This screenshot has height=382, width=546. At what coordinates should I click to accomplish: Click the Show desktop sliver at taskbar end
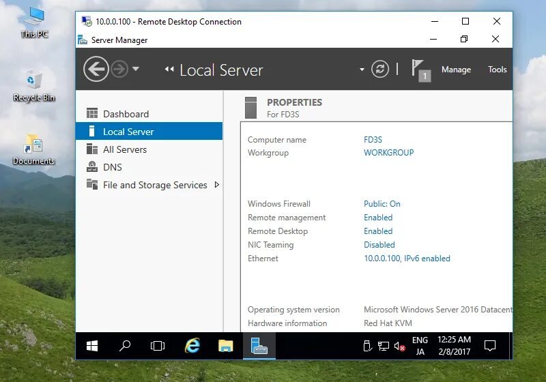tap(511, 346)
